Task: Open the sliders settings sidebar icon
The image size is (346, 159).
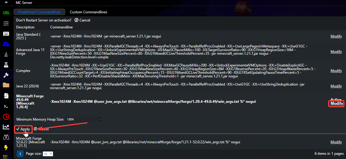Action: click(x=6, y=23)
